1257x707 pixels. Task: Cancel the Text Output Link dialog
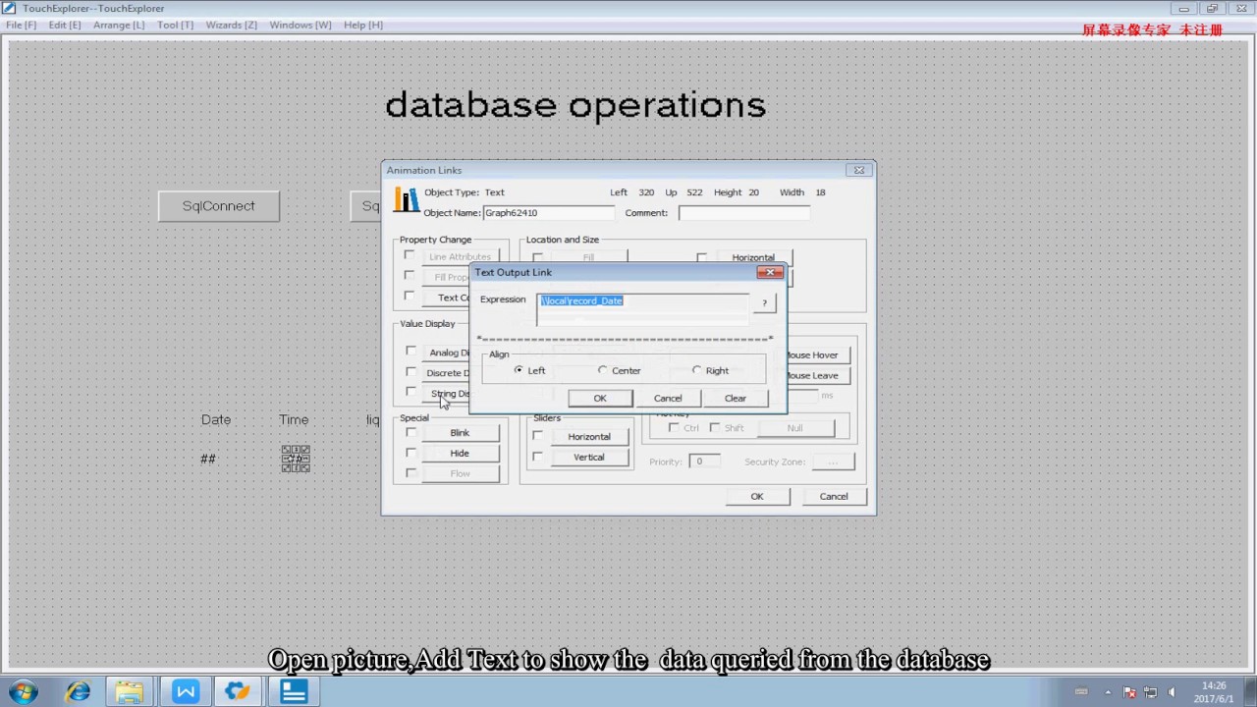[x=668, y=398]
